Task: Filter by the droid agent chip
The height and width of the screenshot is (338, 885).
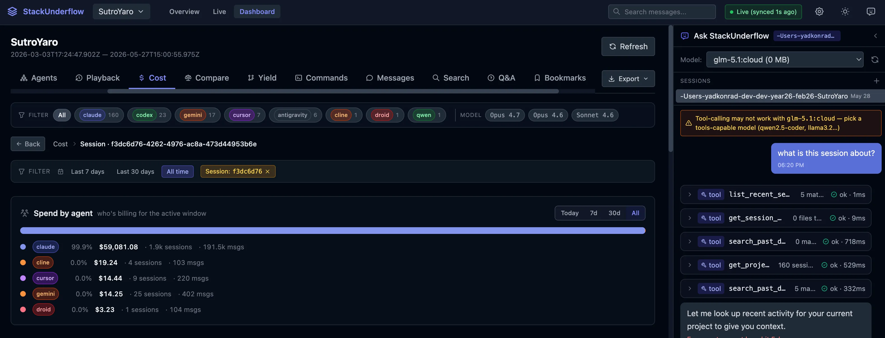Action: 385,115
